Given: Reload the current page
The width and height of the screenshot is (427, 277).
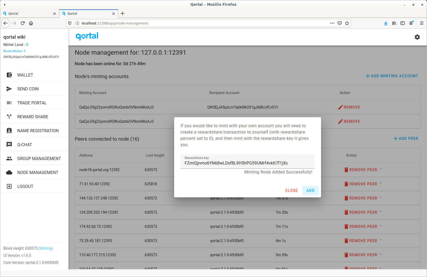Looking at the screenshot, I should coord(23,23).
